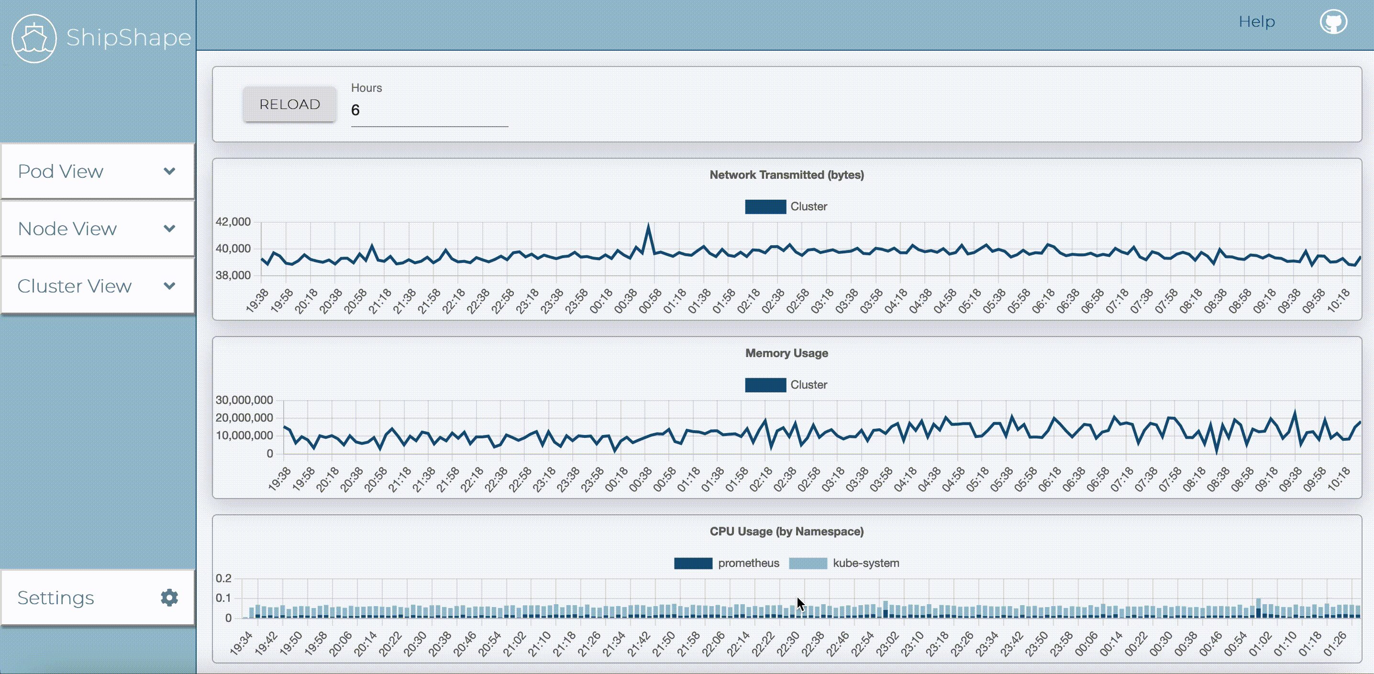Open the Cluster View menu item
The width and height of the screenshot is (1374, 674).
[x=75, y=286]
